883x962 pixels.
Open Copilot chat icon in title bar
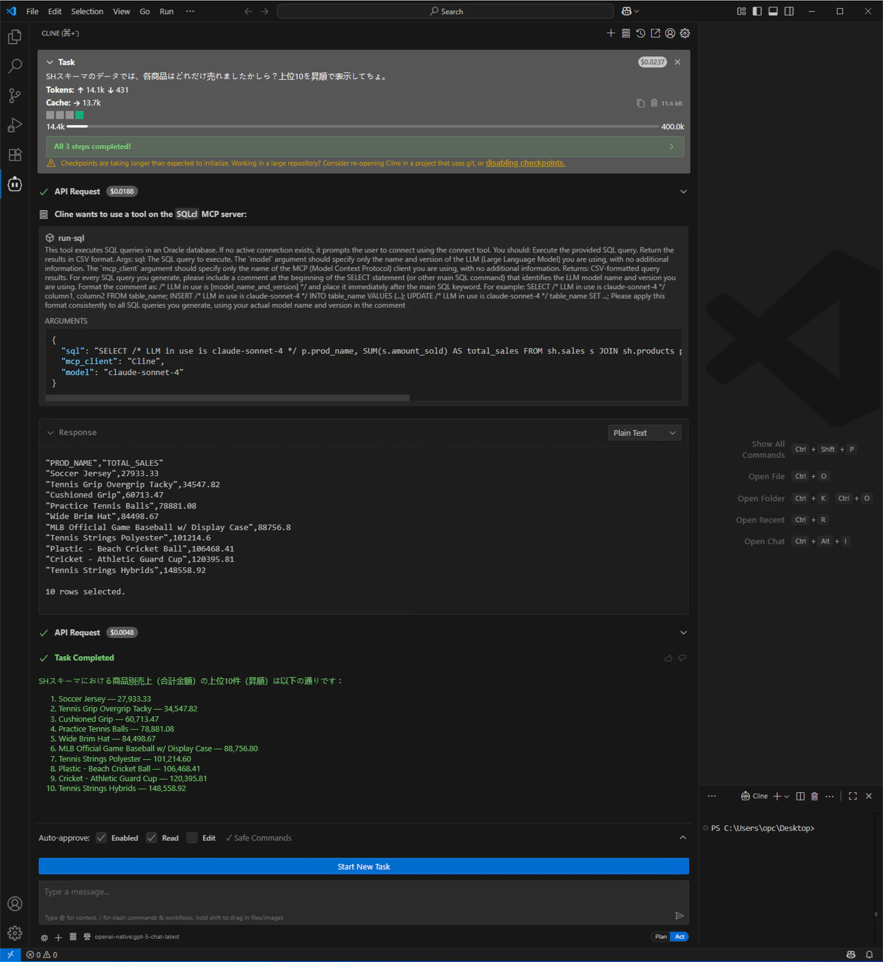(x=626, y=11)
